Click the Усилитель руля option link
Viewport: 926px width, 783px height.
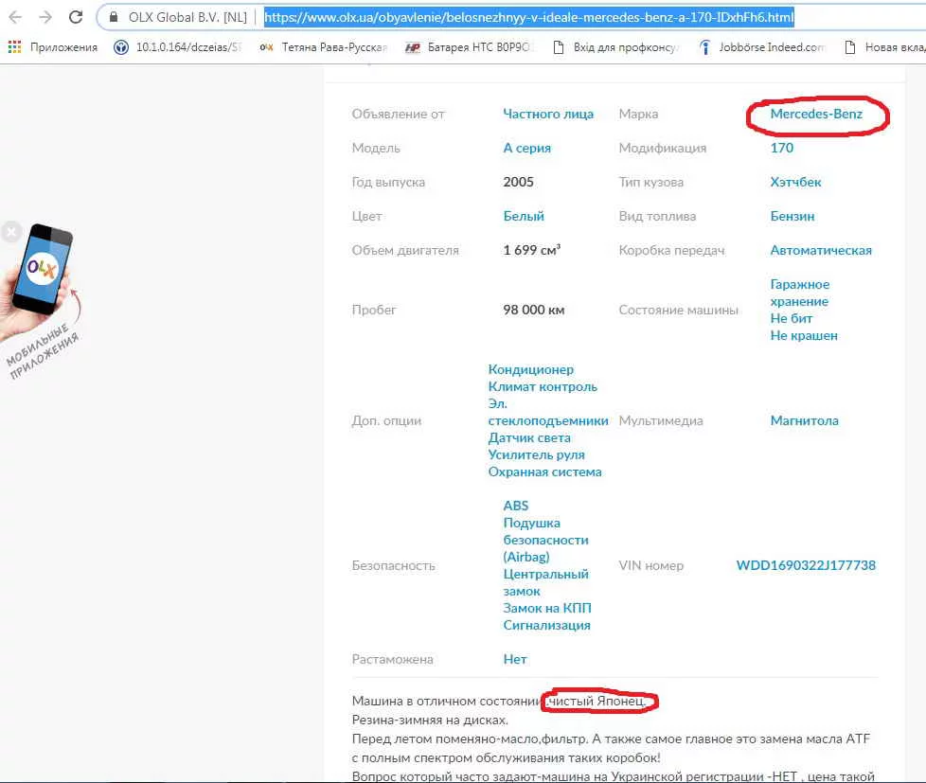pos(536,455)
